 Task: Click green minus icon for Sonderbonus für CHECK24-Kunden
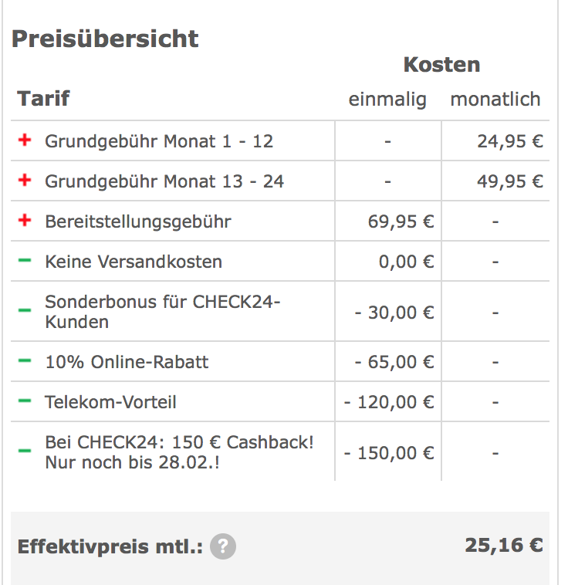pos(25,310)
